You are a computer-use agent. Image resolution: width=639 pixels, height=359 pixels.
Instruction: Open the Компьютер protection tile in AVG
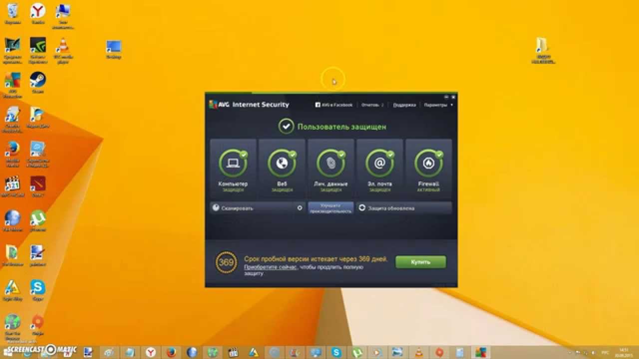click(233, 168)
